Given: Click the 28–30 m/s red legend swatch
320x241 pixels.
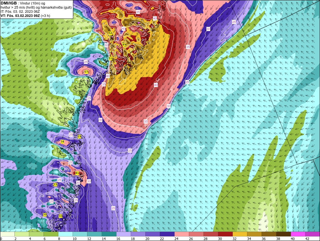Looking at the screenshot, I should [211, 234].
